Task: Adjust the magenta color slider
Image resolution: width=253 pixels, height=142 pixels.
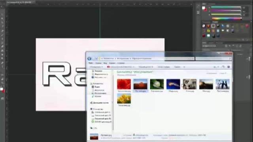Action: (226, 11)
